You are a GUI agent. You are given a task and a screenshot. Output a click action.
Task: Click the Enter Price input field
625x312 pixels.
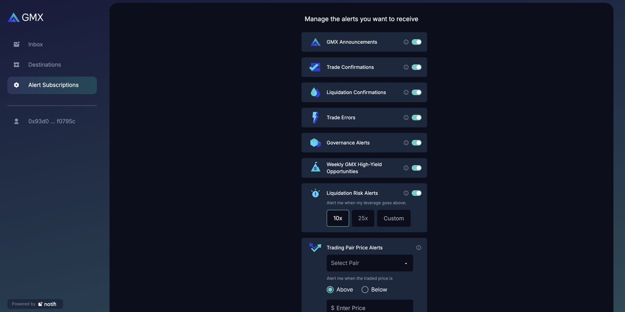point(370,307)
